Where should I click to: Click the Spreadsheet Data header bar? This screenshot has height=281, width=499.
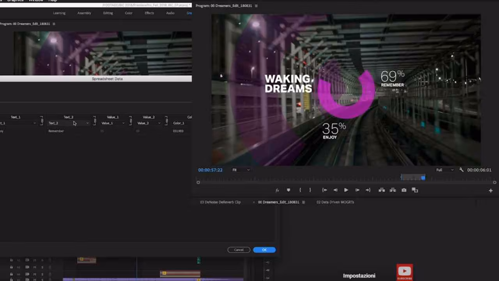tap(96, 79)
